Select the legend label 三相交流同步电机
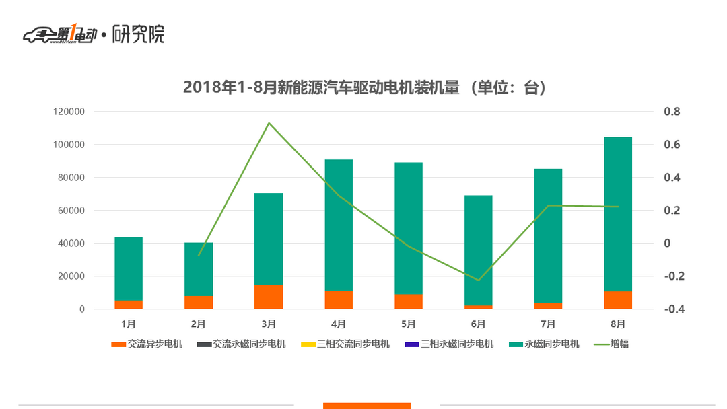The image size is (727, 409). (x=353, y=344)
